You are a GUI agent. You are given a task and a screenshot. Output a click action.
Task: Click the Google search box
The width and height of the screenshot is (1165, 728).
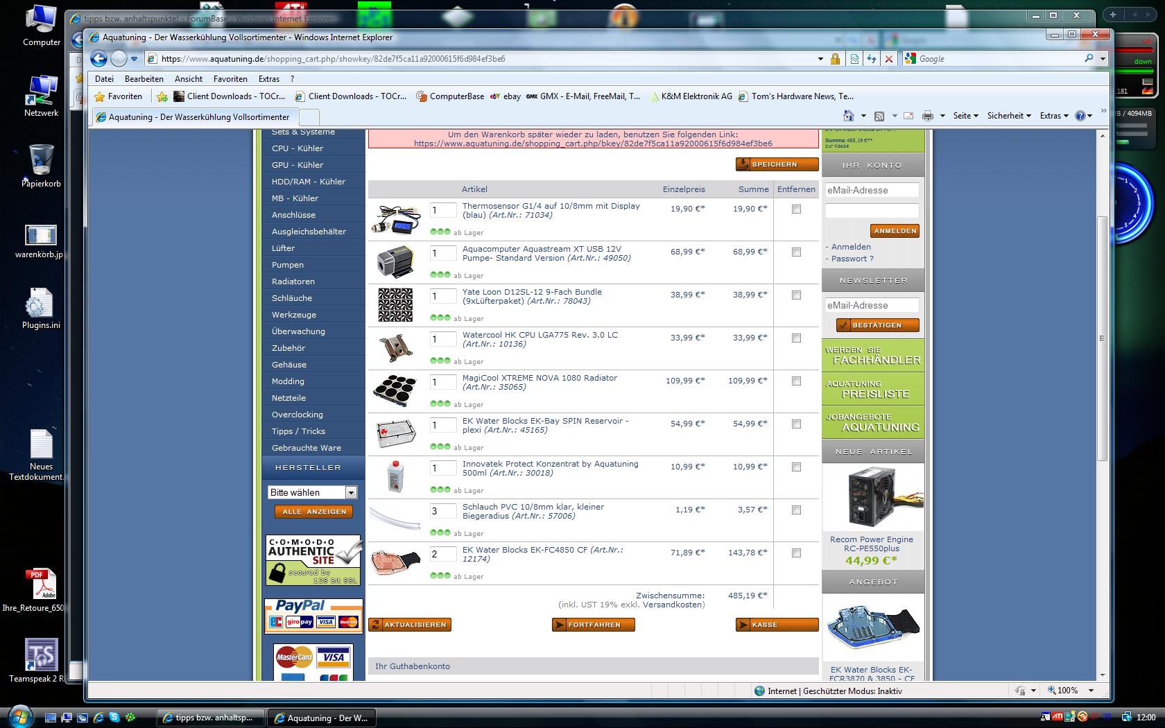999,59
